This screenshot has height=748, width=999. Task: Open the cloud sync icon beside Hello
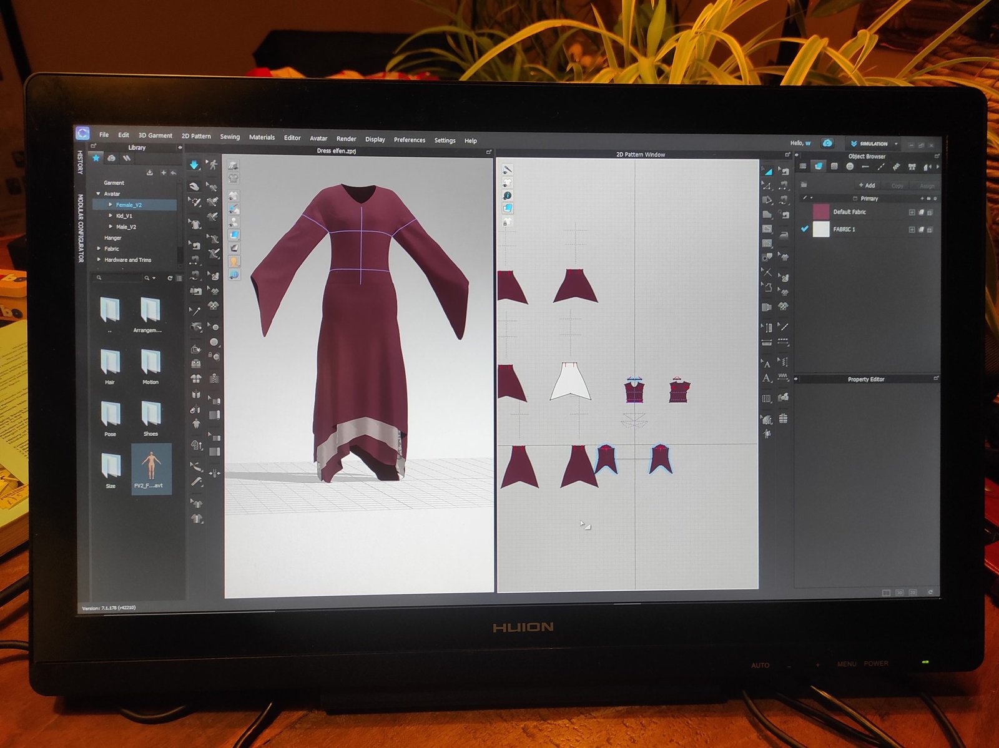tap(827, 144)
